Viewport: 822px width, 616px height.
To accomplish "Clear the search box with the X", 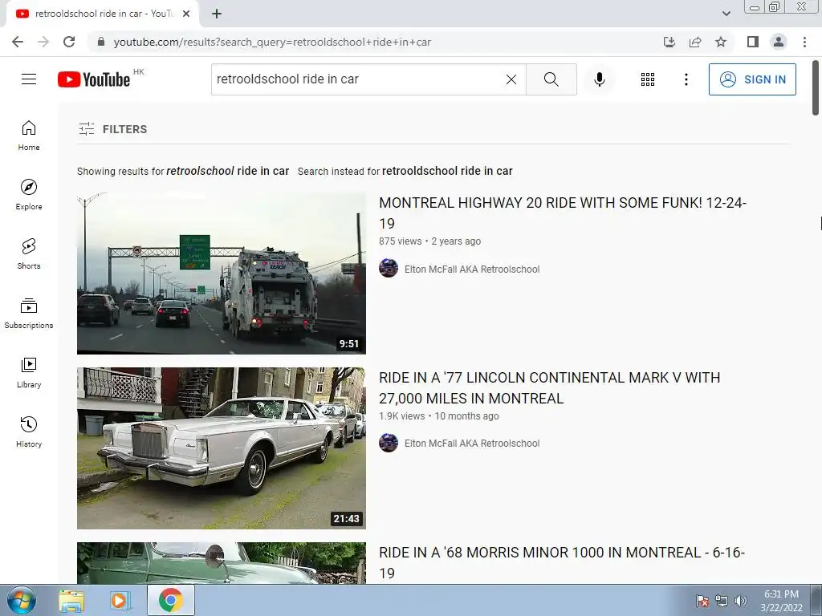I will (x=511, y=79).
